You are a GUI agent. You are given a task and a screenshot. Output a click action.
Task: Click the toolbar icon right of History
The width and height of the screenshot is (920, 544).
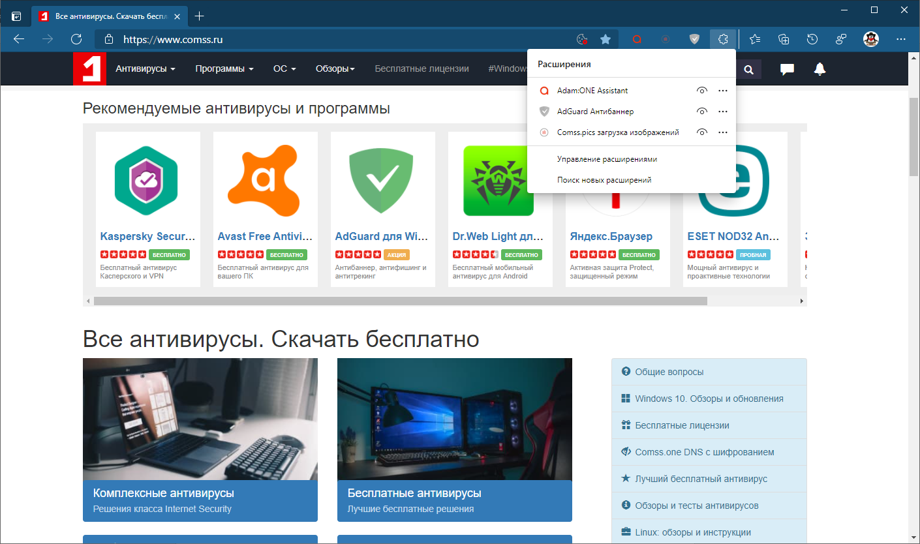[841, 39]
